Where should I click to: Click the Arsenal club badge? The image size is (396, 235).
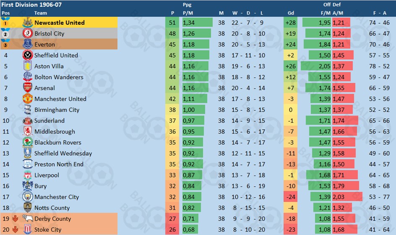click(x=28, y=88)
